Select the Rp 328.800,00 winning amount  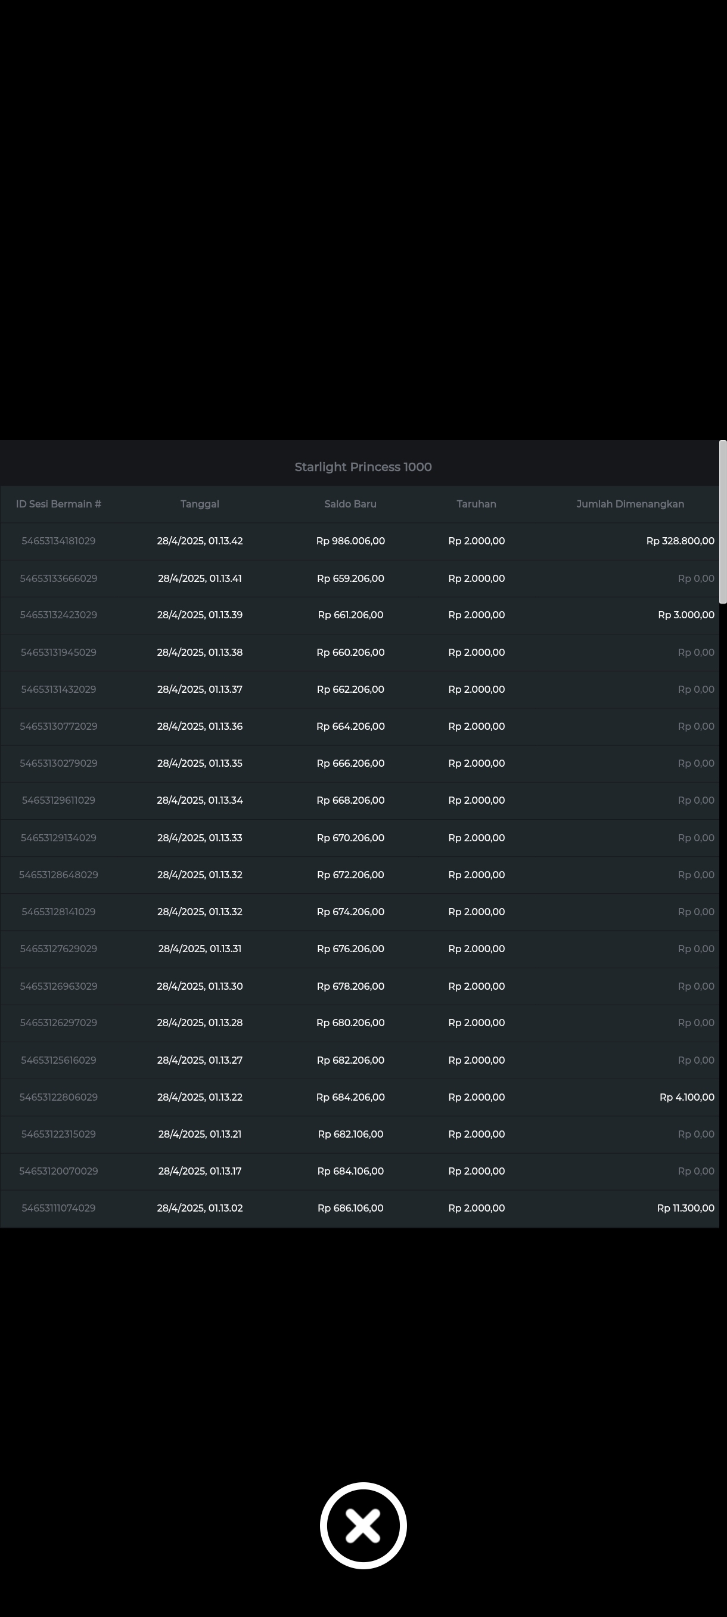tap(680, 541)
